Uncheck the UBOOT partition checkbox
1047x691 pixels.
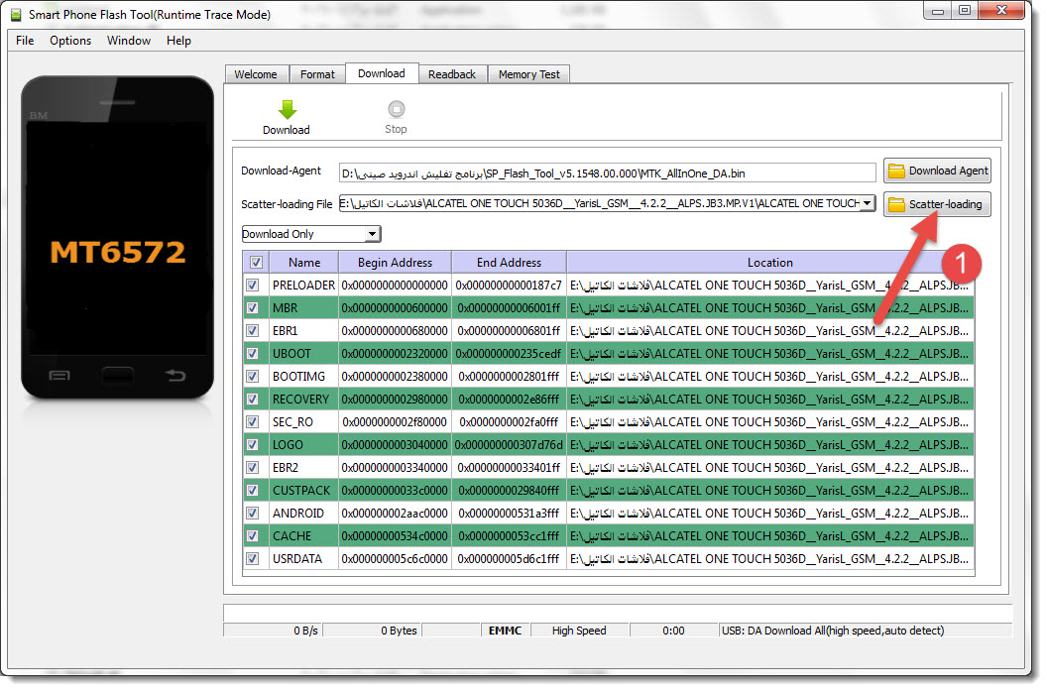pyautogui.click(x=253, y=354)
